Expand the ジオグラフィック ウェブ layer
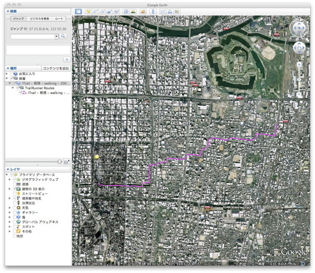The width and height of the screenshot is (315, 273). click(x=9, y=179)
